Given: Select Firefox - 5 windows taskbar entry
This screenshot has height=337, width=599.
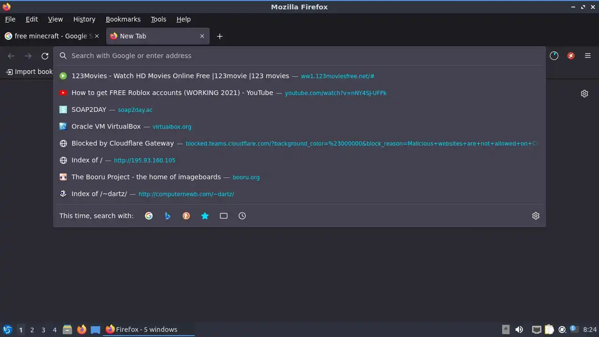Looking at the screenshot, I should coord(149,330).
